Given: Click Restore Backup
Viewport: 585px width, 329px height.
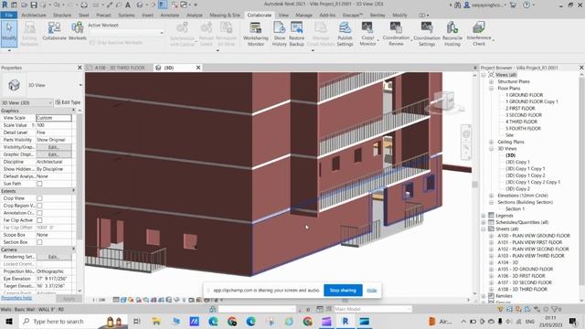Looking at the screenshot, I should (296, 34).
